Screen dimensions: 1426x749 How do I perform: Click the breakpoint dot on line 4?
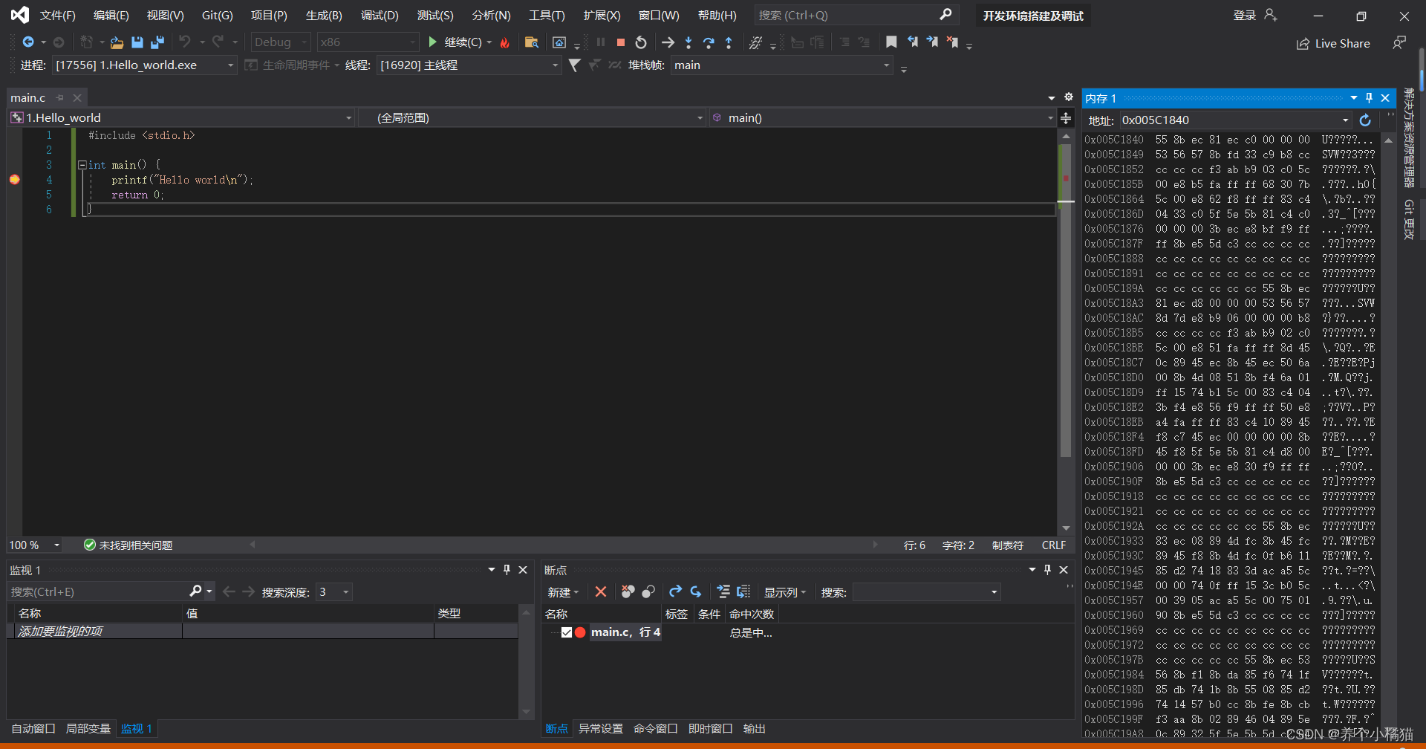[x=14, y=179]
